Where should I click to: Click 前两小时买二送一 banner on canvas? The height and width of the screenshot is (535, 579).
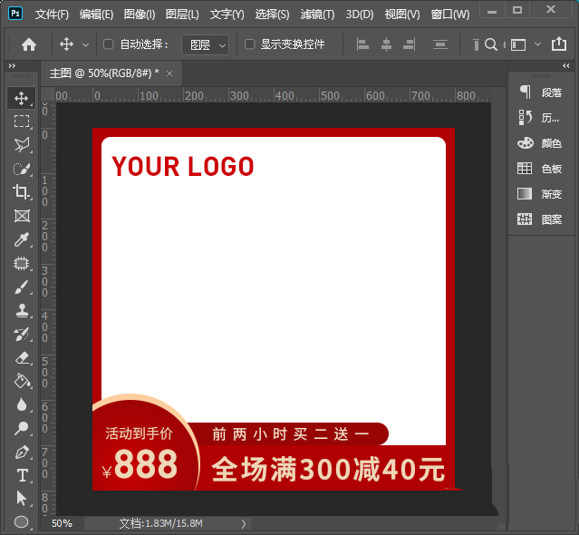point(290,433)
